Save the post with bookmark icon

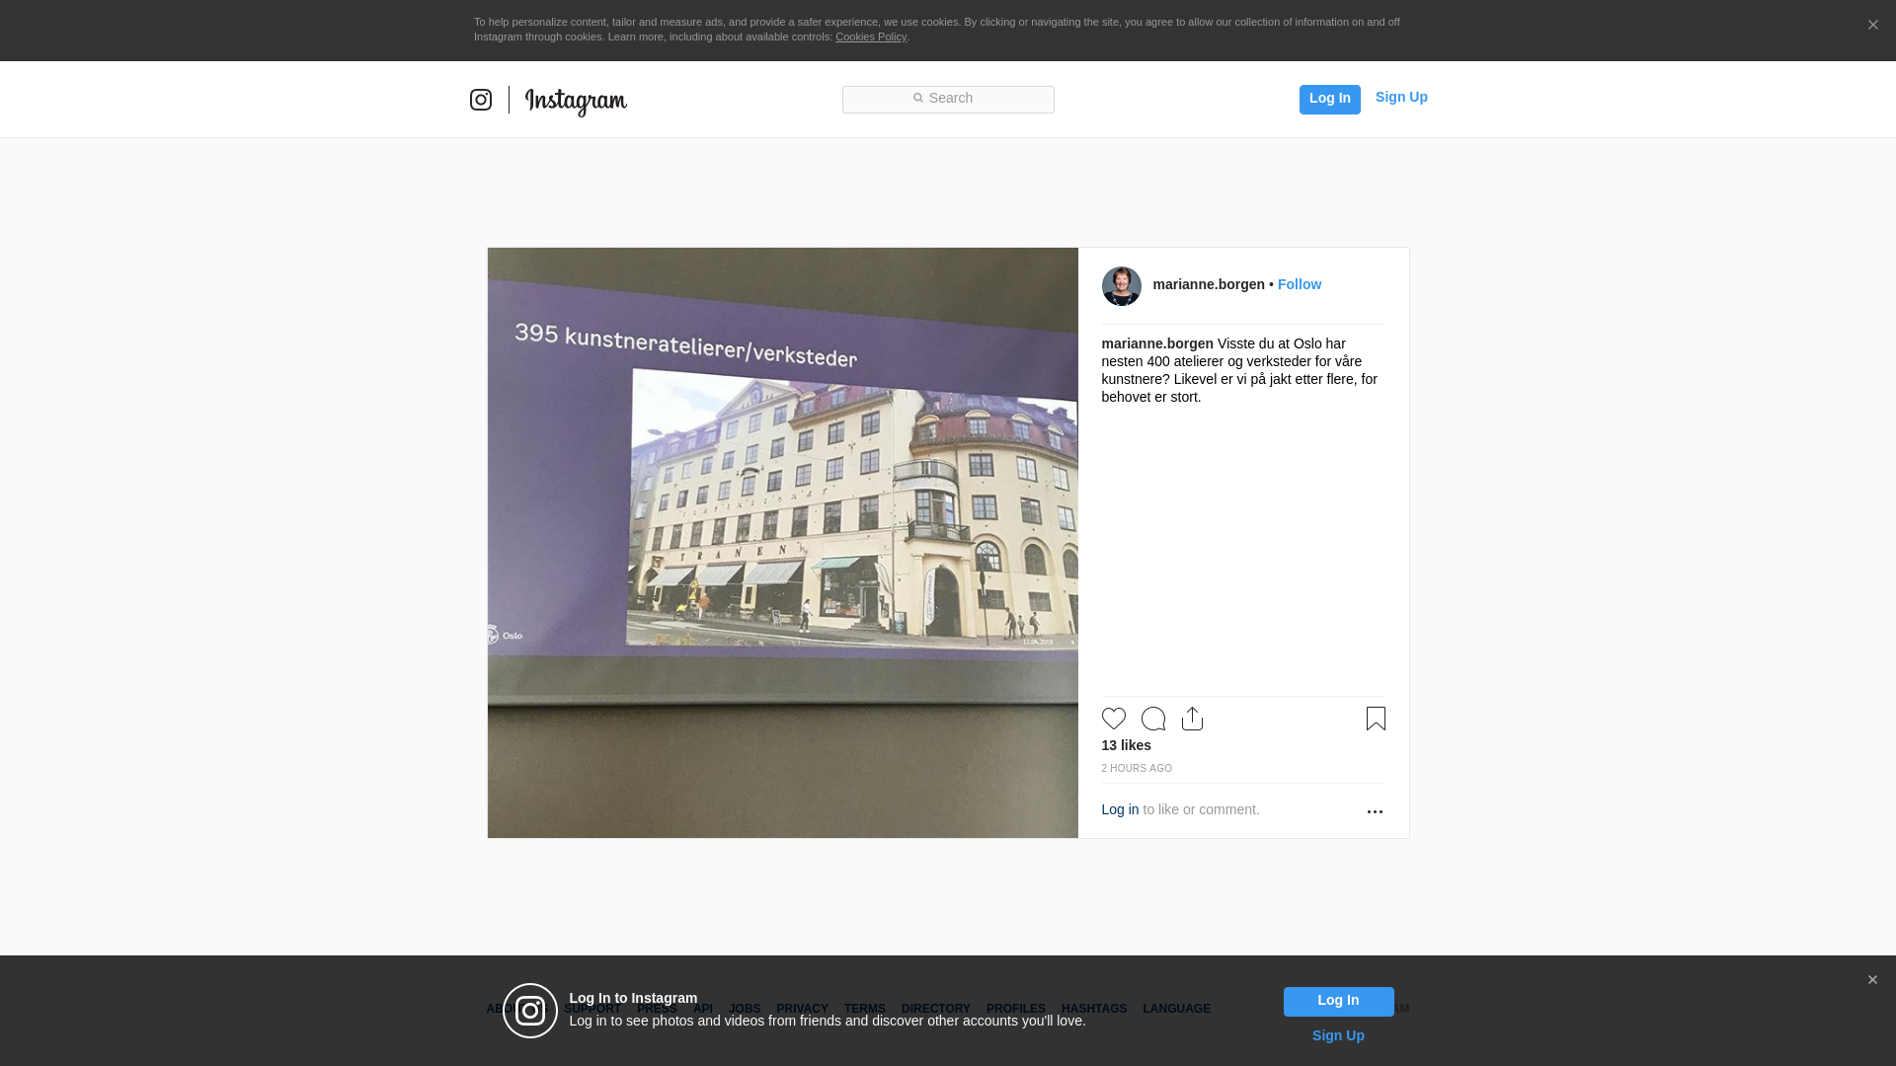1376,719
